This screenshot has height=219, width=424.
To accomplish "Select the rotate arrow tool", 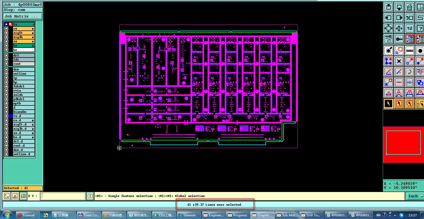I will coord(410,72).
